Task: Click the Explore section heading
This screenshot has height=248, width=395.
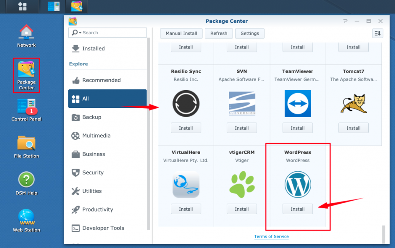Action: (78, 64)
